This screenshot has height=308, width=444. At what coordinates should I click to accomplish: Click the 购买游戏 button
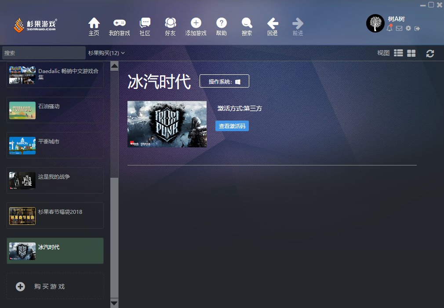(55, 286)
